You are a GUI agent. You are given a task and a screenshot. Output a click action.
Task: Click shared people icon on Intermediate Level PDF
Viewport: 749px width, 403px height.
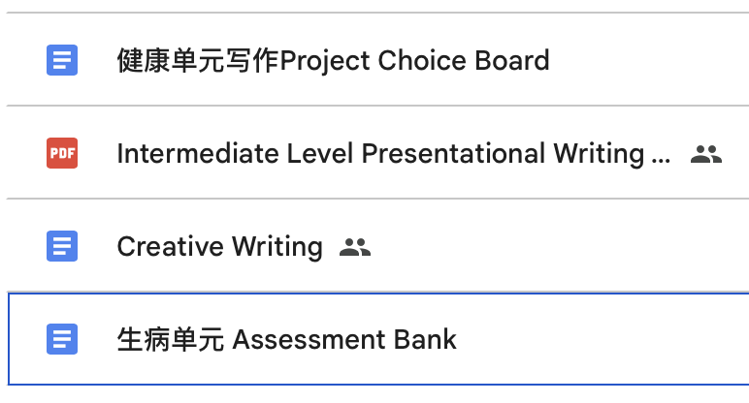point(706,154)
